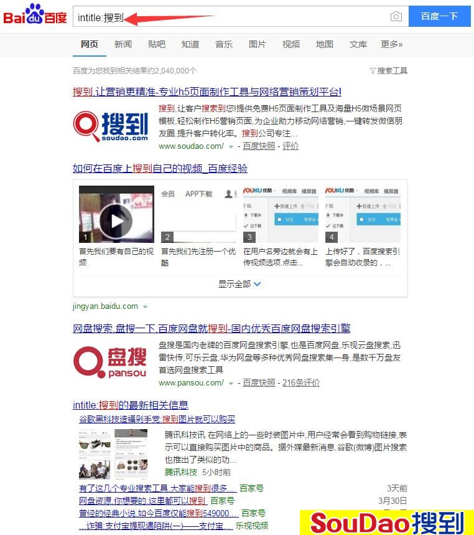Viewport: 474px width, 535px height.
Task: Click the 百度一下 search button
Action: point(439,16)
